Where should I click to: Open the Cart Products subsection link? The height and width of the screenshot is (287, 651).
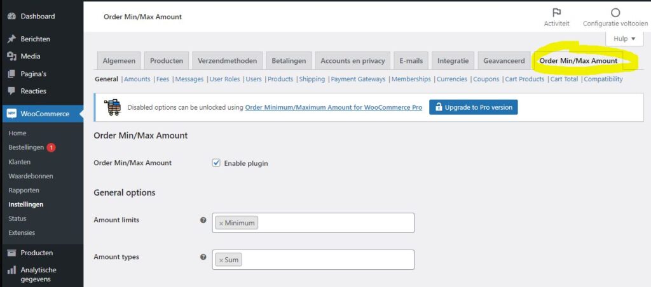(524, 79)
